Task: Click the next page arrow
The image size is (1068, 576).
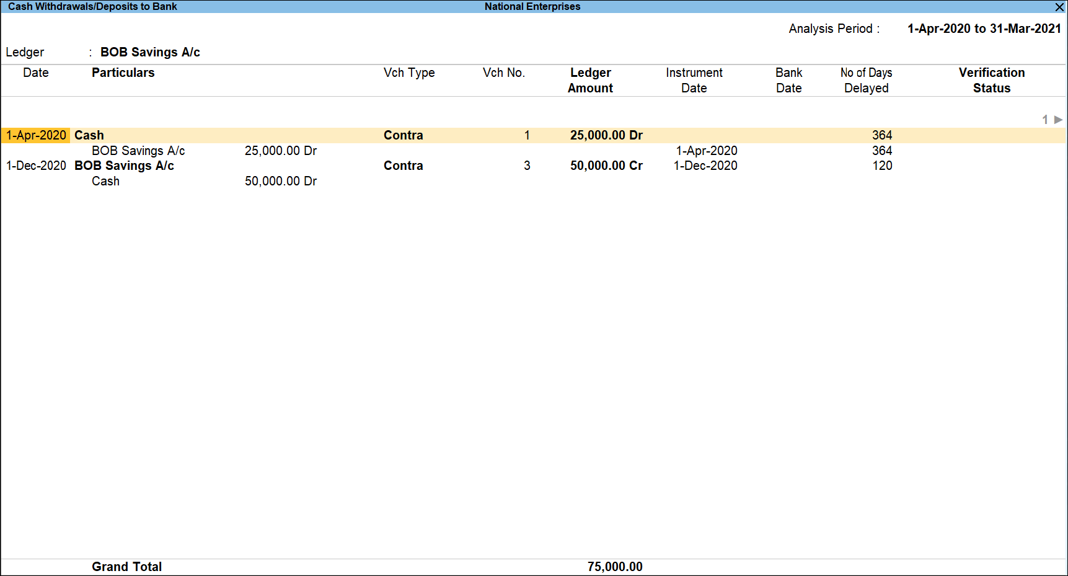Action: pyautogui.click(x=1058, y=119)
